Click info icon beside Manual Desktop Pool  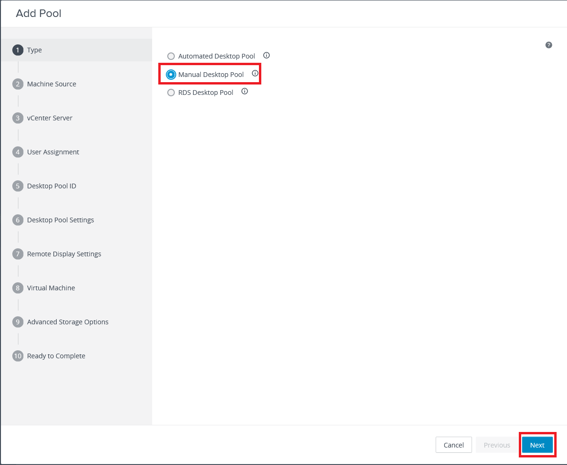(x=255, y=74)
